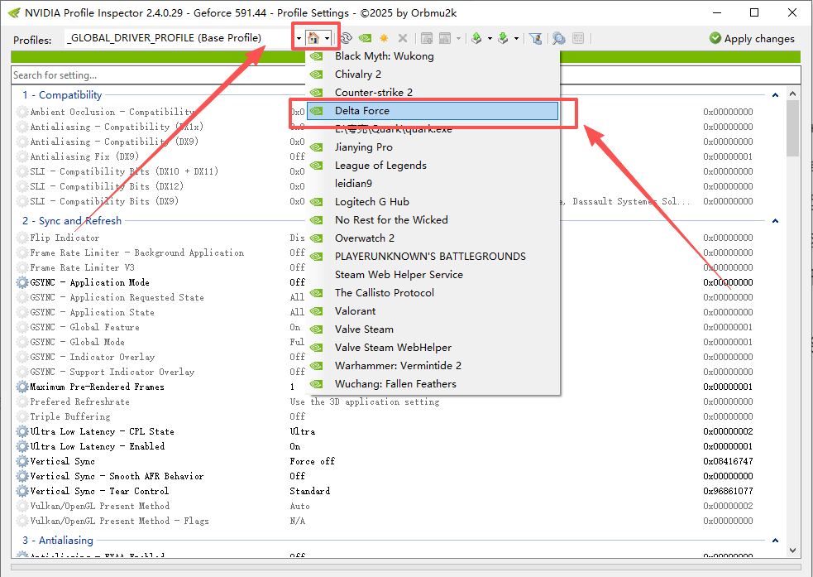Click the home profile icon
The height and width of the screenshot is (577, 813).
[313, 38]
